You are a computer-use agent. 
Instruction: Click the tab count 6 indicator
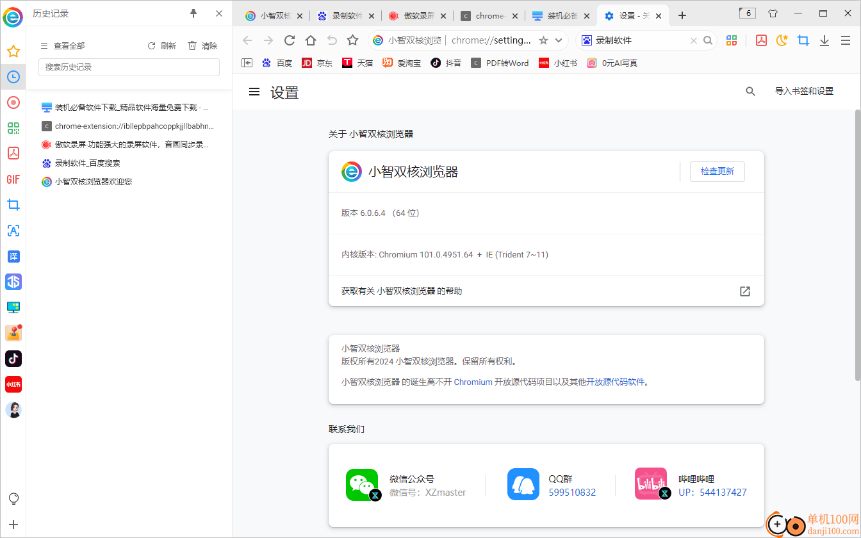tap(747, 13)
